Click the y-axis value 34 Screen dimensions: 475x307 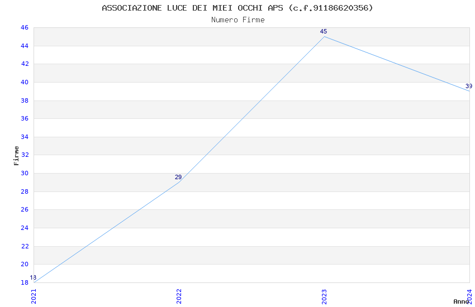25,137
